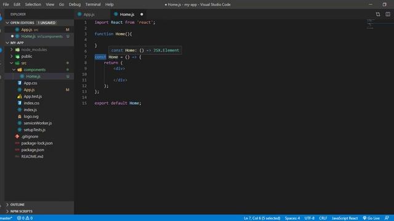
Task: Open index.css file
Action: coord(39,103)
